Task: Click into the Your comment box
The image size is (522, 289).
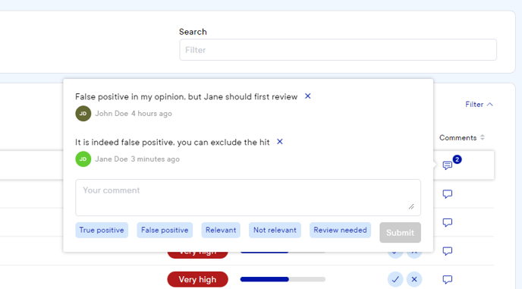Action: click(x=248, y=197)
